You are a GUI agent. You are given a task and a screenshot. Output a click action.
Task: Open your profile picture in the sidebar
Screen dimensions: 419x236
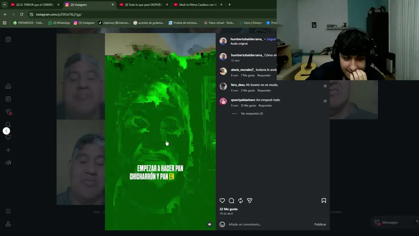8,163
